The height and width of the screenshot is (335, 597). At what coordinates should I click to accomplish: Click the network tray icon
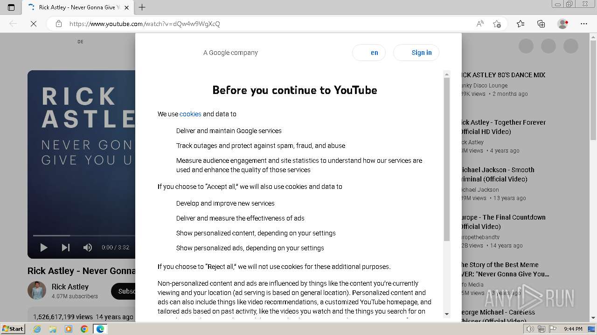541,329
